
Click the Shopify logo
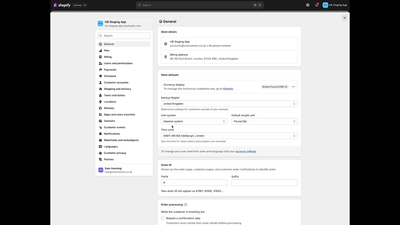[x=62, y=5]
